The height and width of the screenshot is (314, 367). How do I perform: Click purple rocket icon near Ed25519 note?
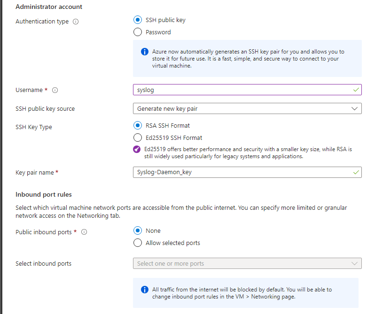point(137,149)
